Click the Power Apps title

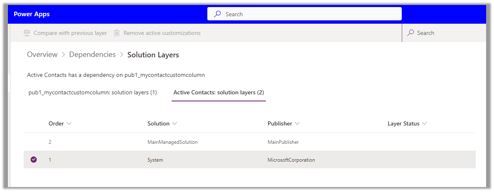point(32,14)
